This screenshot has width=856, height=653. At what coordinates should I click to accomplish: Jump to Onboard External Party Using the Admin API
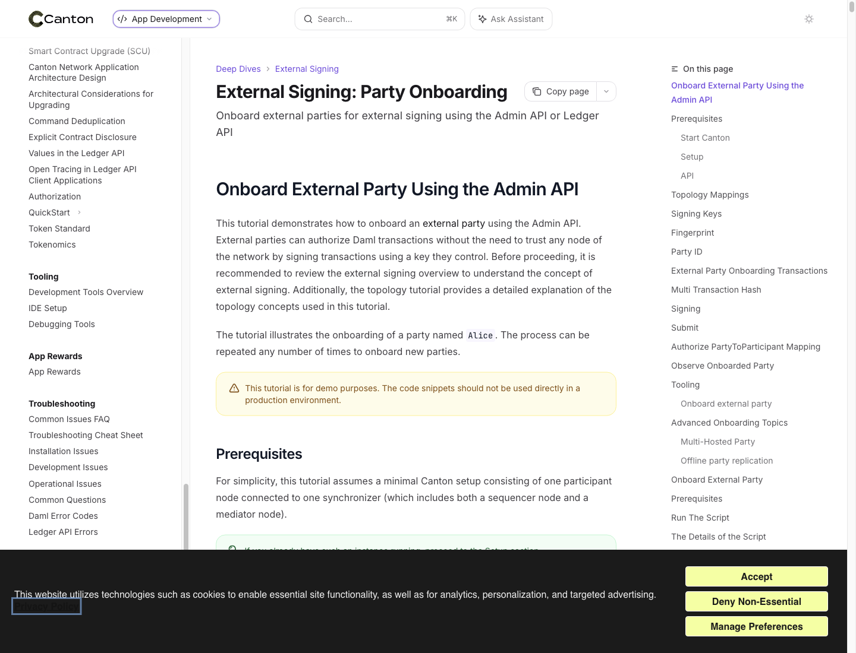[x=737, y=93]
